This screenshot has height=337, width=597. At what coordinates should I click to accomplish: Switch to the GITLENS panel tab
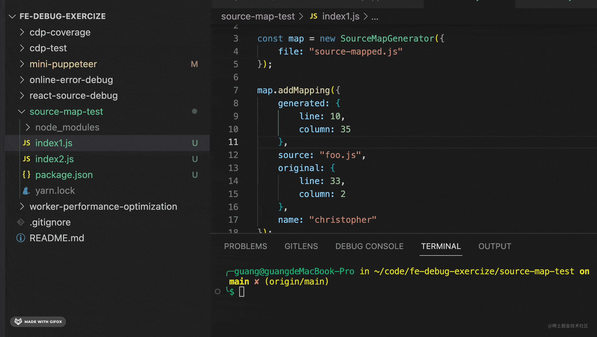click(x=301, y=246)
